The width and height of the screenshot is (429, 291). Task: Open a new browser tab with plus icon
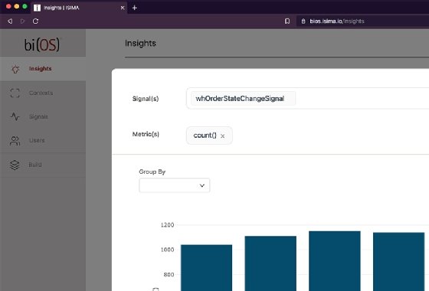(x=134, y=8)
